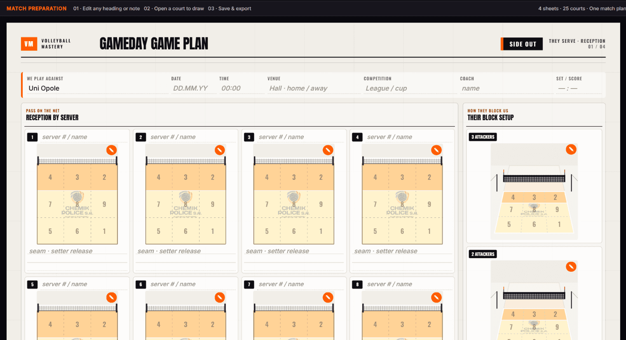The height and width of the screenshot is (340, 626).
Task: Click the 4 sheets 25 courts summary
Action: [582, 8]
